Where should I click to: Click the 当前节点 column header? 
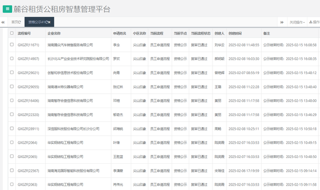pyautogui.click(x=180, y=33)
